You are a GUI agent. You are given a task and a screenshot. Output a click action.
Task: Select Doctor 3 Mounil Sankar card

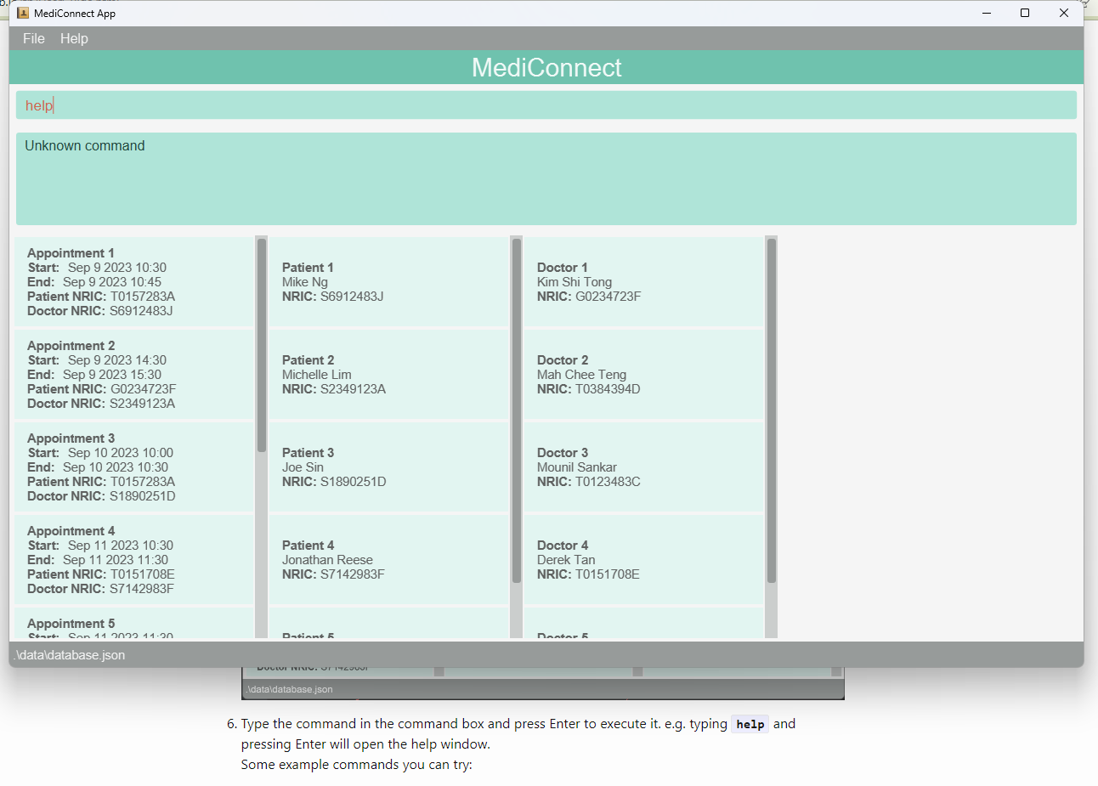pos(643,467)
